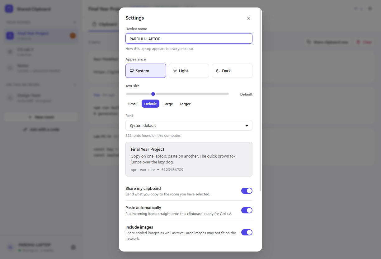The height and width of the screenshot is (259, 381).
Task: Choose the Larger text size
Action: (185, 104)
